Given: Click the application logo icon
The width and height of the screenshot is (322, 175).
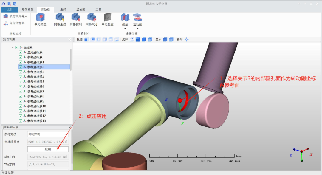Looking at the screenshot, I should click(x=4, y=4).
